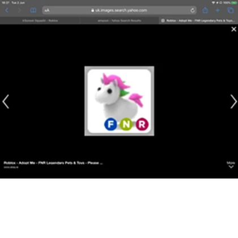
Task: Select the Roblox Adopt Me FNR tab
Action: coord(198,20)
